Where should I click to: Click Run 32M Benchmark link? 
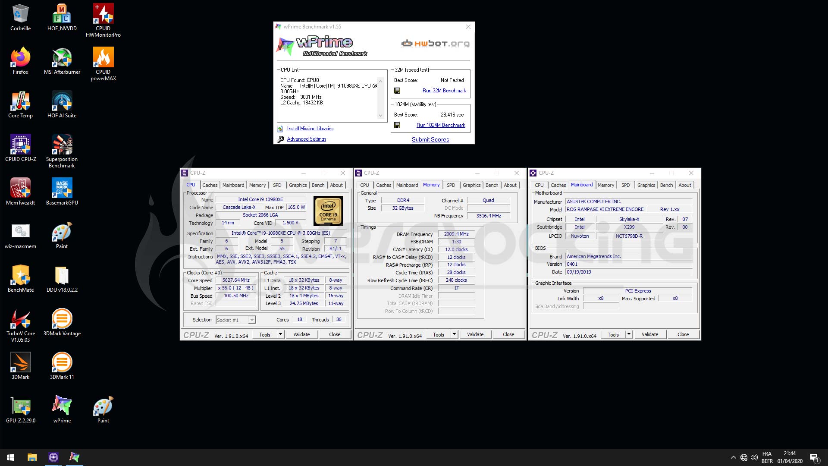pos(444,91)
